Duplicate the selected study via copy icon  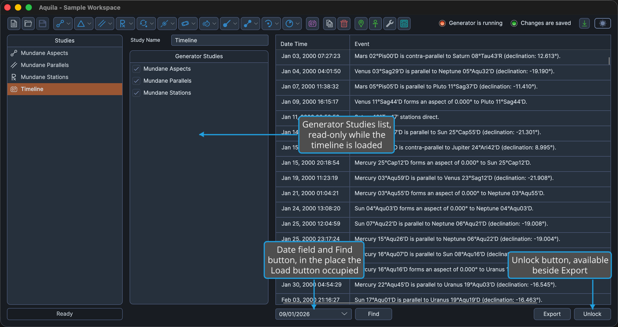tap(330, 24)
